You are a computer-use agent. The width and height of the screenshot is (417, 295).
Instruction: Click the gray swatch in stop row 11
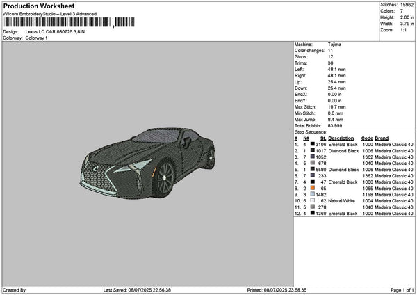pos(313,207)
